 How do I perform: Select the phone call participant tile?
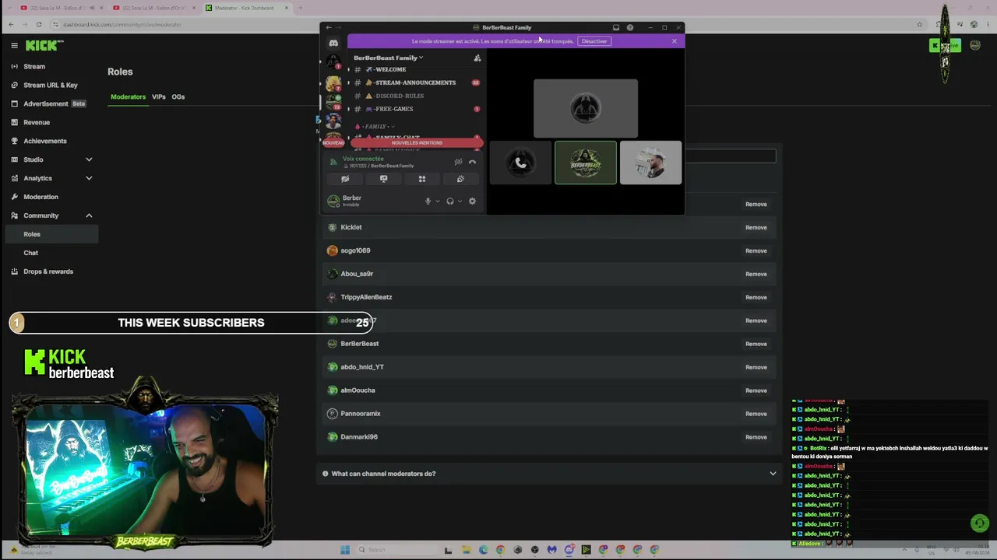coord(520,163)
